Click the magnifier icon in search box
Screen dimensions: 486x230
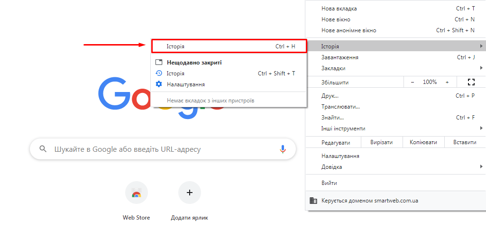click(x=43, y=149)
